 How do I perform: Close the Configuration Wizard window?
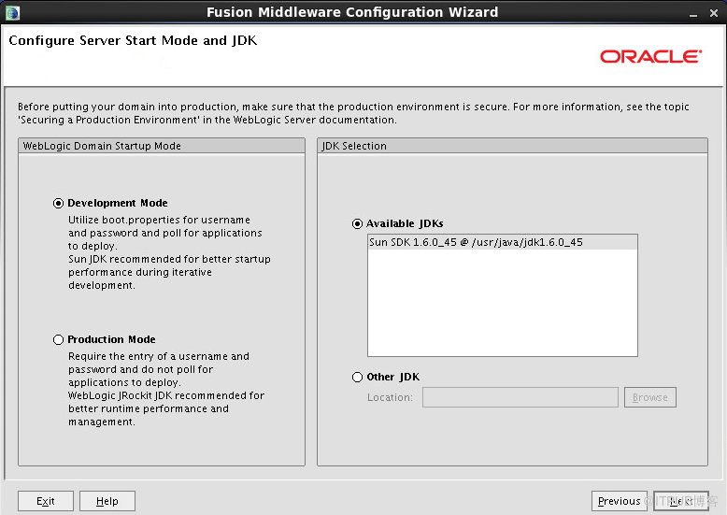[x=714, y=13]
